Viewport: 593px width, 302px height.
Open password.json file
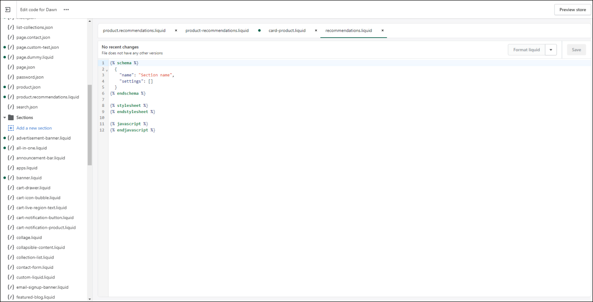tap(30, 77)
